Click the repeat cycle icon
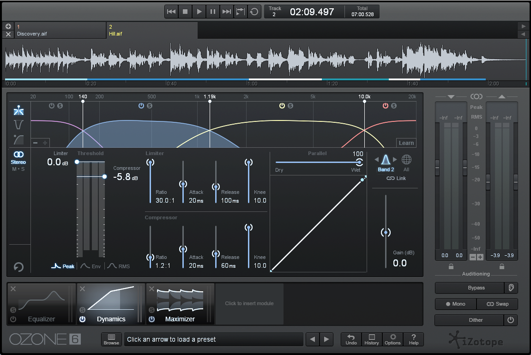The width and height of the screenshot is (531, 355). click(x=254, y=12)
